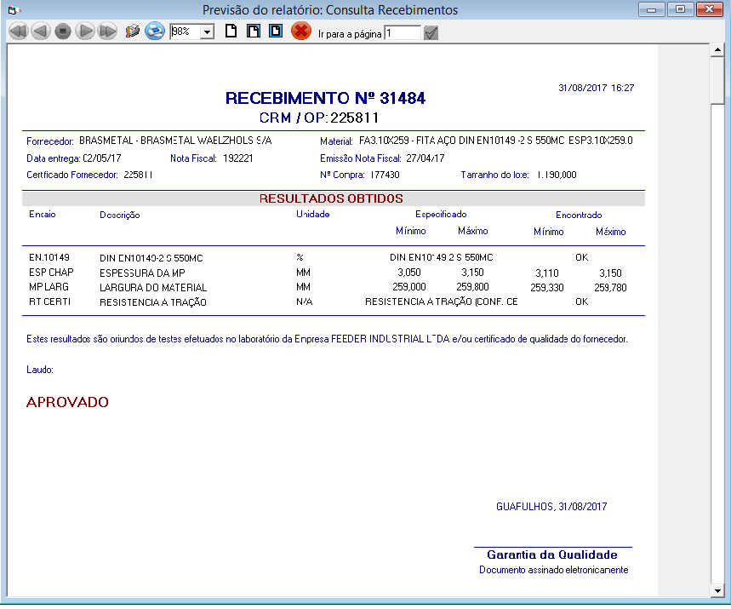731x609 pixels.
Task: Click the 'RESULTADOS OBTIDOS' heading
Action: [331, 198]
